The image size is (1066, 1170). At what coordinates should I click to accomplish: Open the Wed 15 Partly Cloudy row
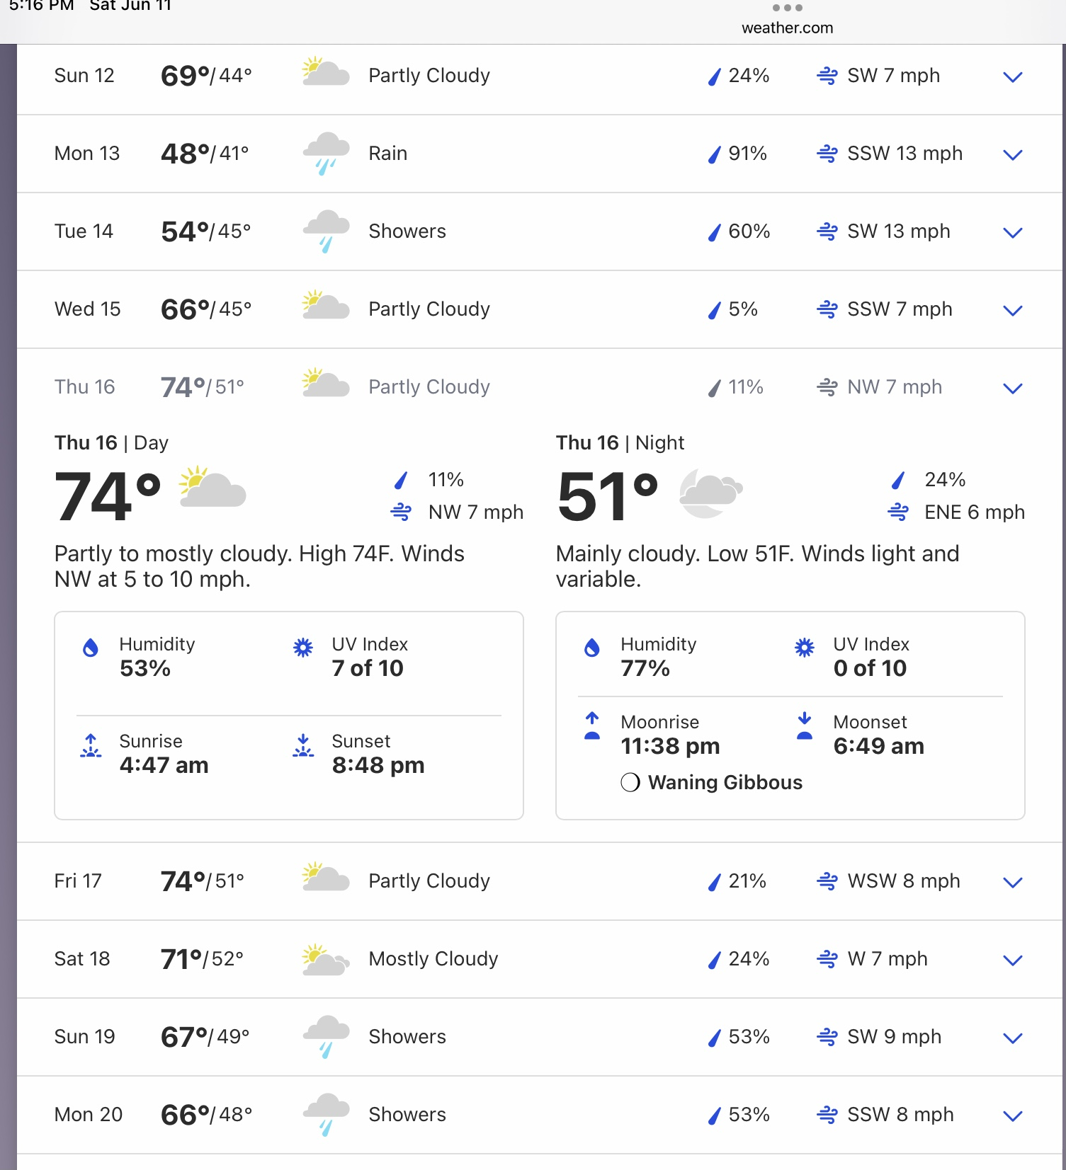pyautogui.click(x=1013, y=311)
